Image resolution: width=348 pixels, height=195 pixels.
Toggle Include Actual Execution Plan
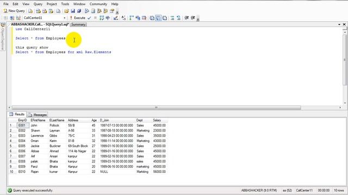click(x=132, y=18)
